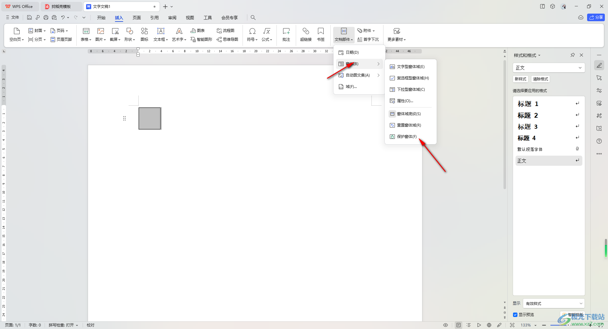Click the 书签 bookmark icon
Viewport: 608px width, 329px height.
pyautogui.click(x=321, y=34)
